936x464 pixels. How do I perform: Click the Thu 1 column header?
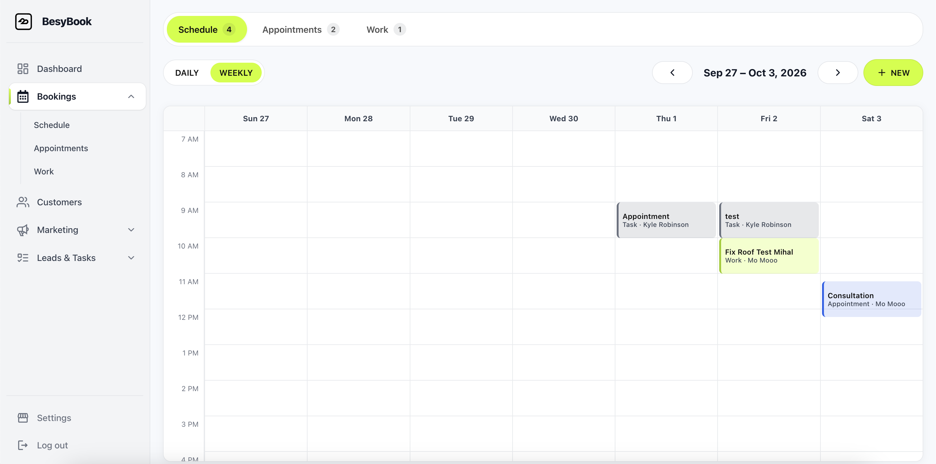point(666,118)
